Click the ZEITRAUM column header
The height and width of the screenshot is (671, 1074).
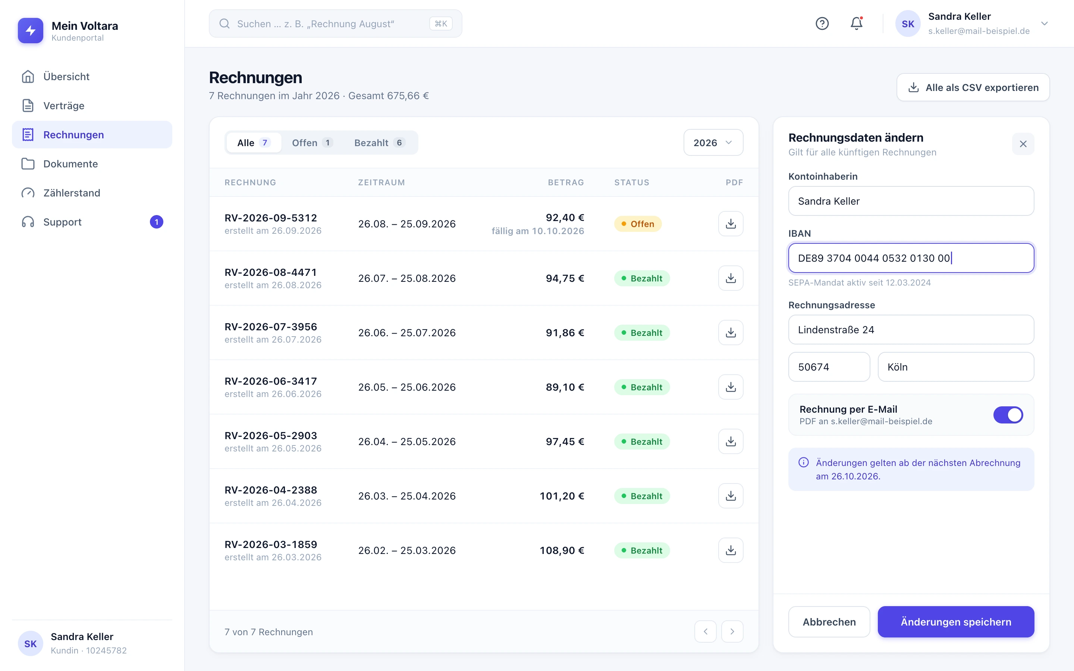pyautogui.click(x=381, y=182)
